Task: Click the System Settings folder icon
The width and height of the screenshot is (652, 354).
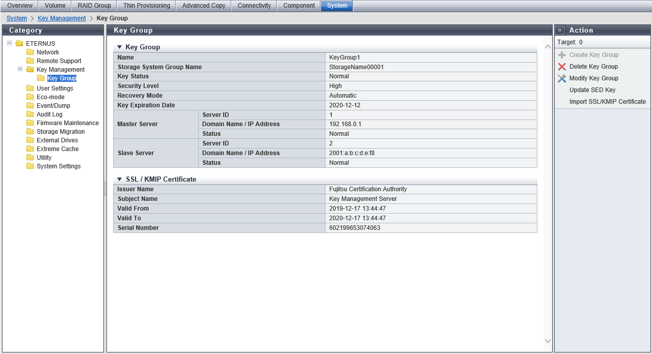Action: pos(30,166)
